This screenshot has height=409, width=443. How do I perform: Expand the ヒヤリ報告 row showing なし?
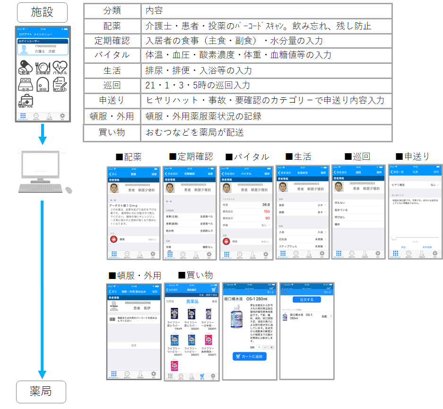[415, 185]
